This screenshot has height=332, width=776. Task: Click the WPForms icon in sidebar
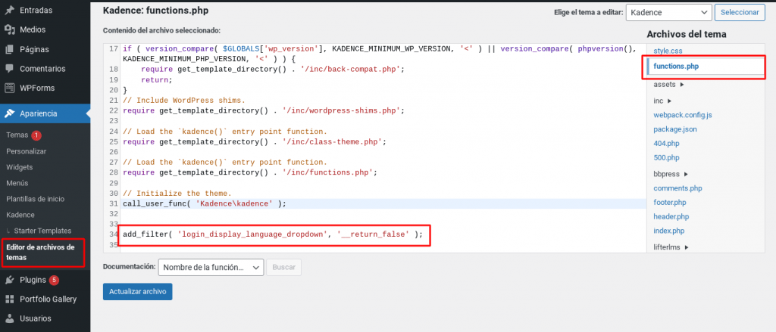point(9,88)
